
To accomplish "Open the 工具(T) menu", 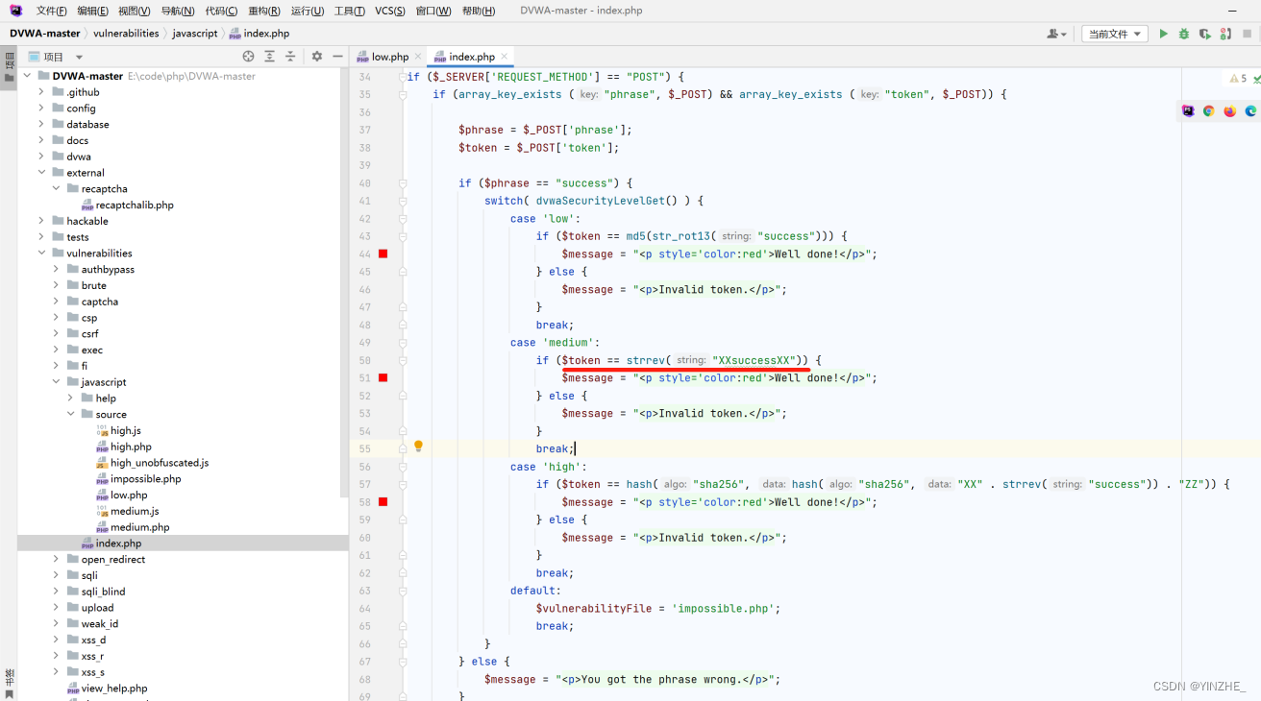I will (x=350, y=11).
